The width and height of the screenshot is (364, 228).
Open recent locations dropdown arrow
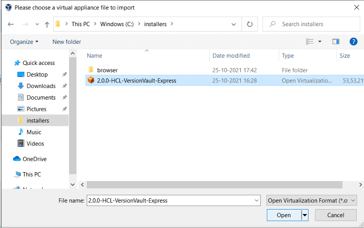pyautogui.click(x=37, y=24)
